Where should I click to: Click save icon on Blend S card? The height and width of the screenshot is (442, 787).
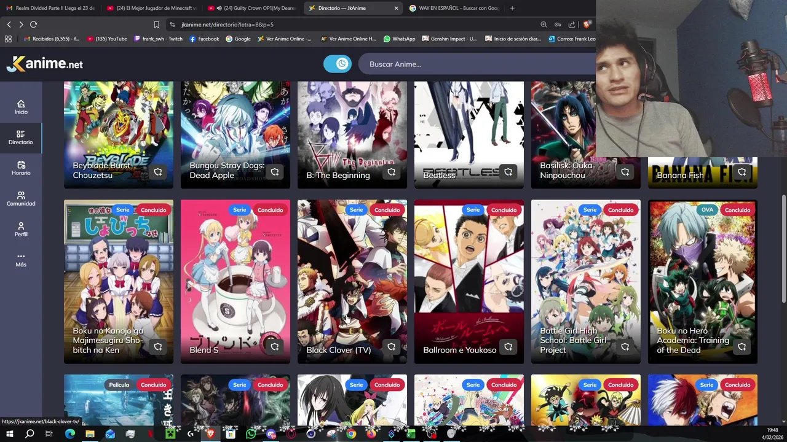275,347
